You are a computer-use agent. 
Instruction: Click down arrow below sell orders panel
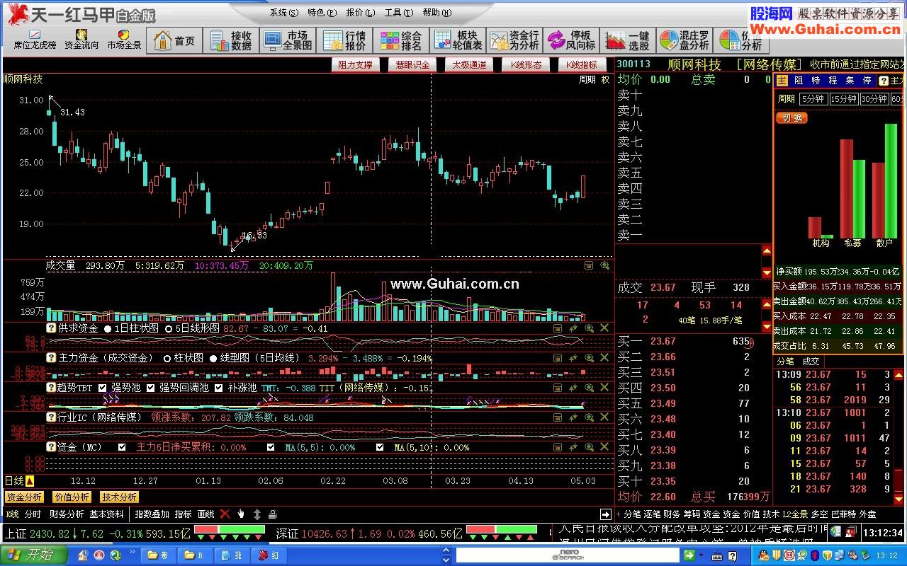click(x=767, y=273)
